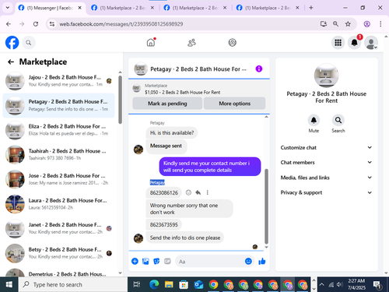The image size is (389, 292).
Task: Open Windows Start menu
Action: [9, 285]
